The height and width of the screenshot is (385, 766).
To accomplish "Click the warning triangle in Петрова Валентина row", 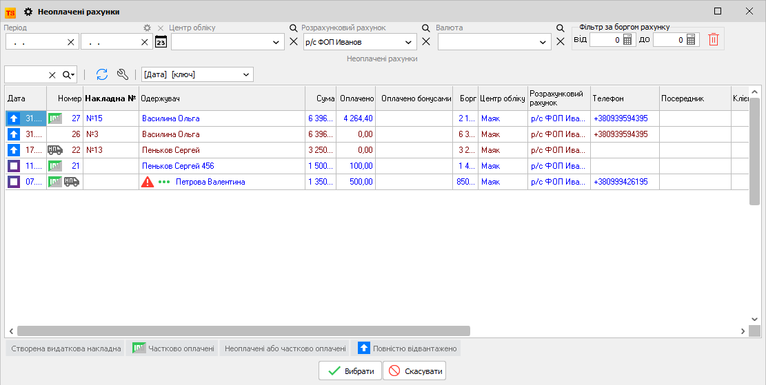I will pyautogui.click(x=148, y=182).
